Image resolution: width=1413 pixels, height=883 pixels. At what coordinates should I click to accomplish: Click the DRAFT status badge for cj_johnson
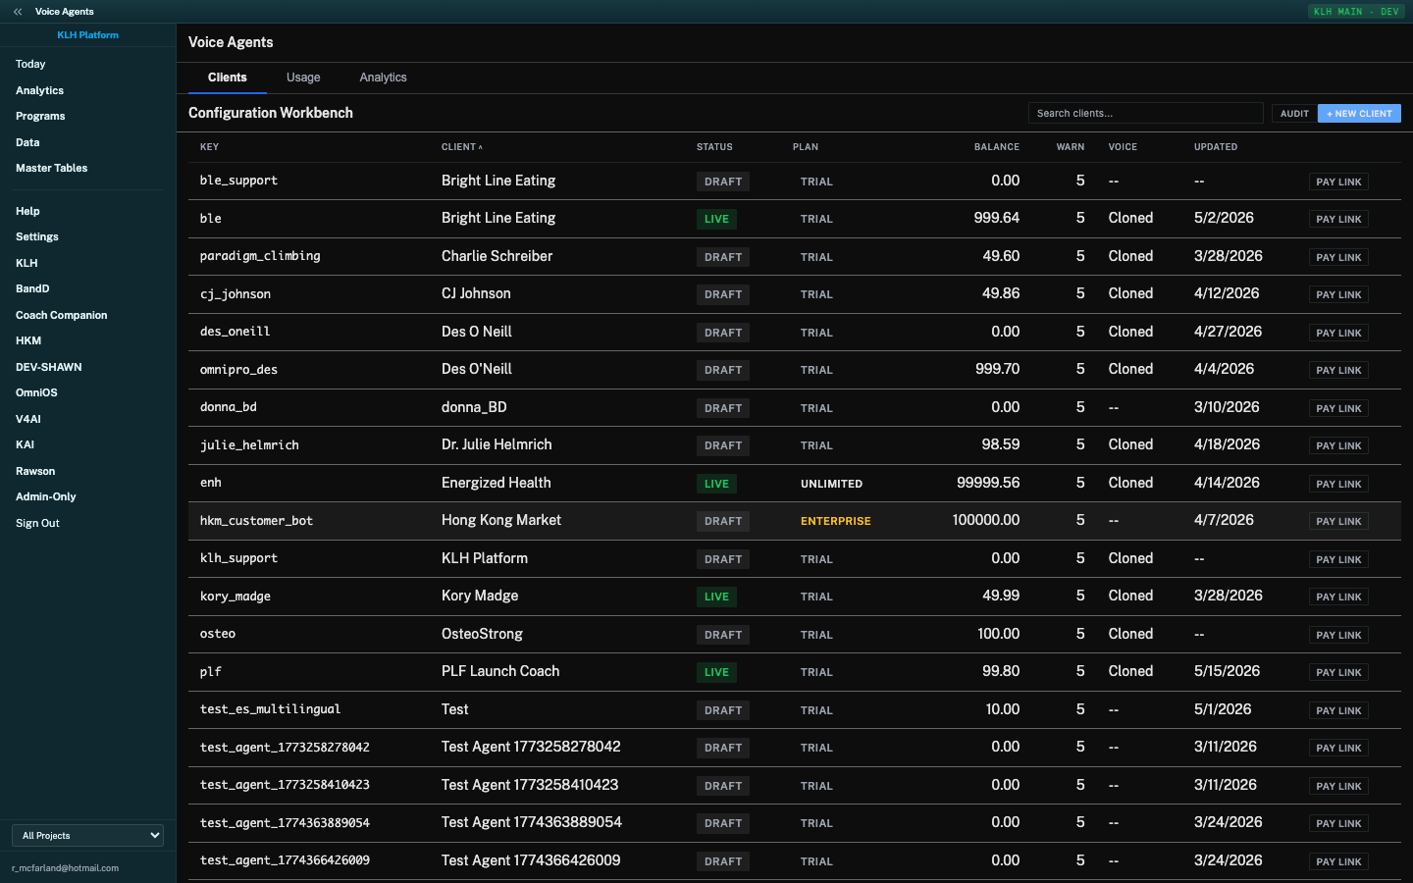coord(723,294)
